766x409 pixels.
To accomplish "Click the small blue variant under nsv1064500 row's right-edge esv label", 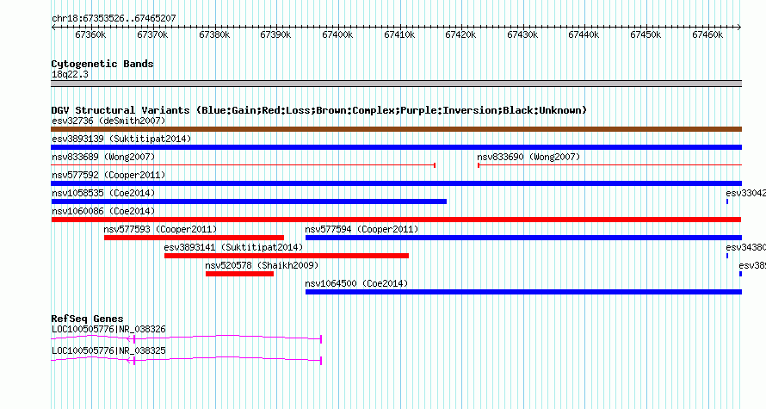I will coord(740,274).
